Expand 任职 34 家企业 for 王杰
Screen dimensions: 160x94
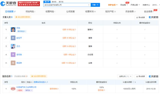click(69, 46)
